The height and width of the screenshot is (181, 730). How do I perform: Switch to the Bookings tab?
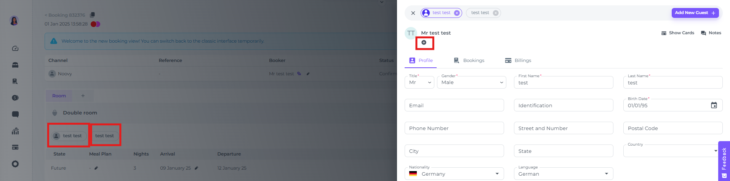[x=469, y=60]
